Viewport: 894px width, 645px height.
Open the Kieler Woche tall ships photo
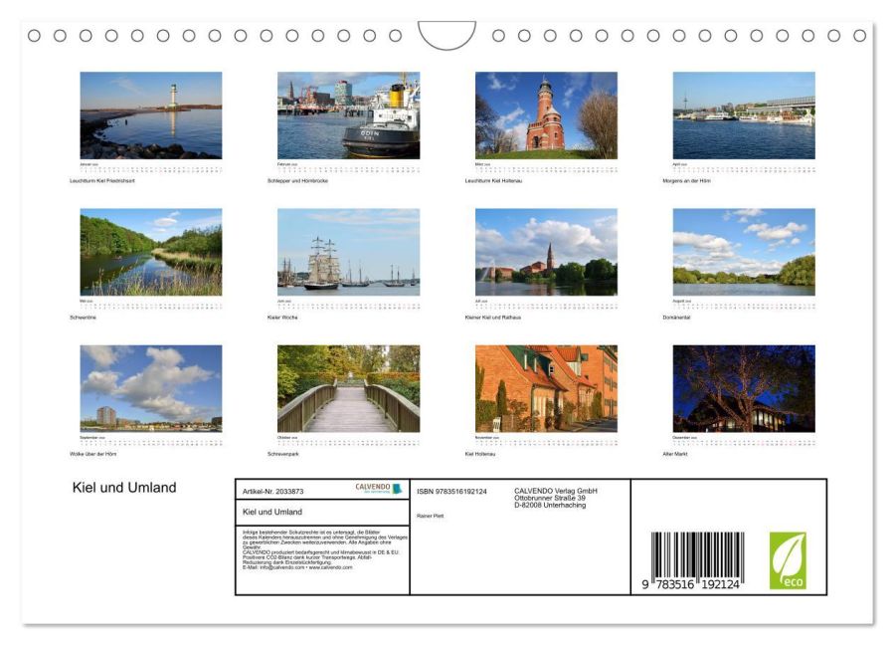348,252
